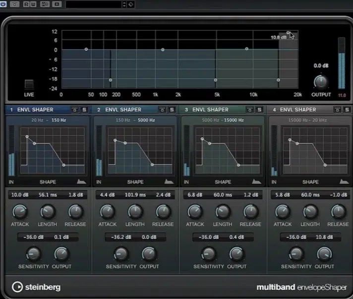Click band 4 OUTPUT knob
This screenshot has height=299, width=353.
click(324, 254)
